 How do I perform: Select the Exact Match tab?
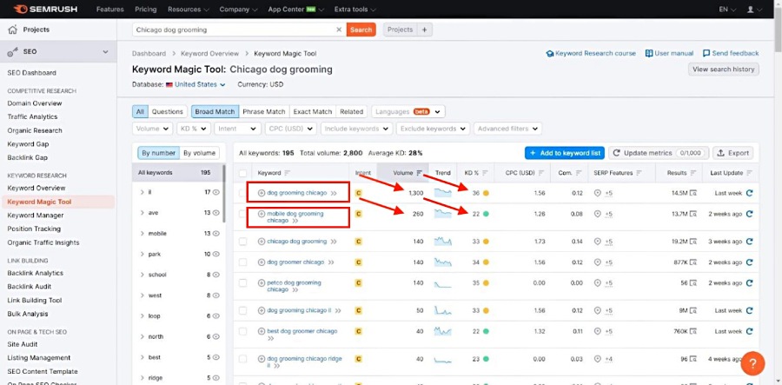click(x=312, y=112)
